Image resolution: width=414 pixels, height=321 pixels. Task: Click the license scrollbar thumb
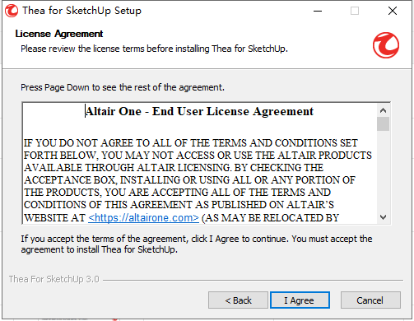pyautogui.click(x=383, y=124)
